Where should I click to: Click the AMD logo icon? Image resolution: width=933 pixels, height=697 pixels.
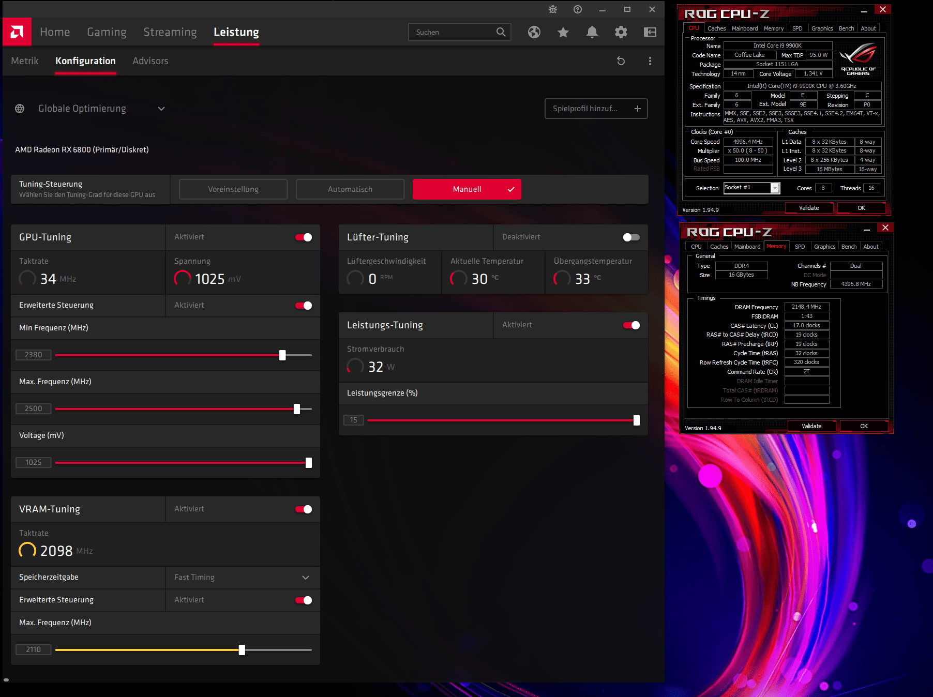click(x=17, y=32)
